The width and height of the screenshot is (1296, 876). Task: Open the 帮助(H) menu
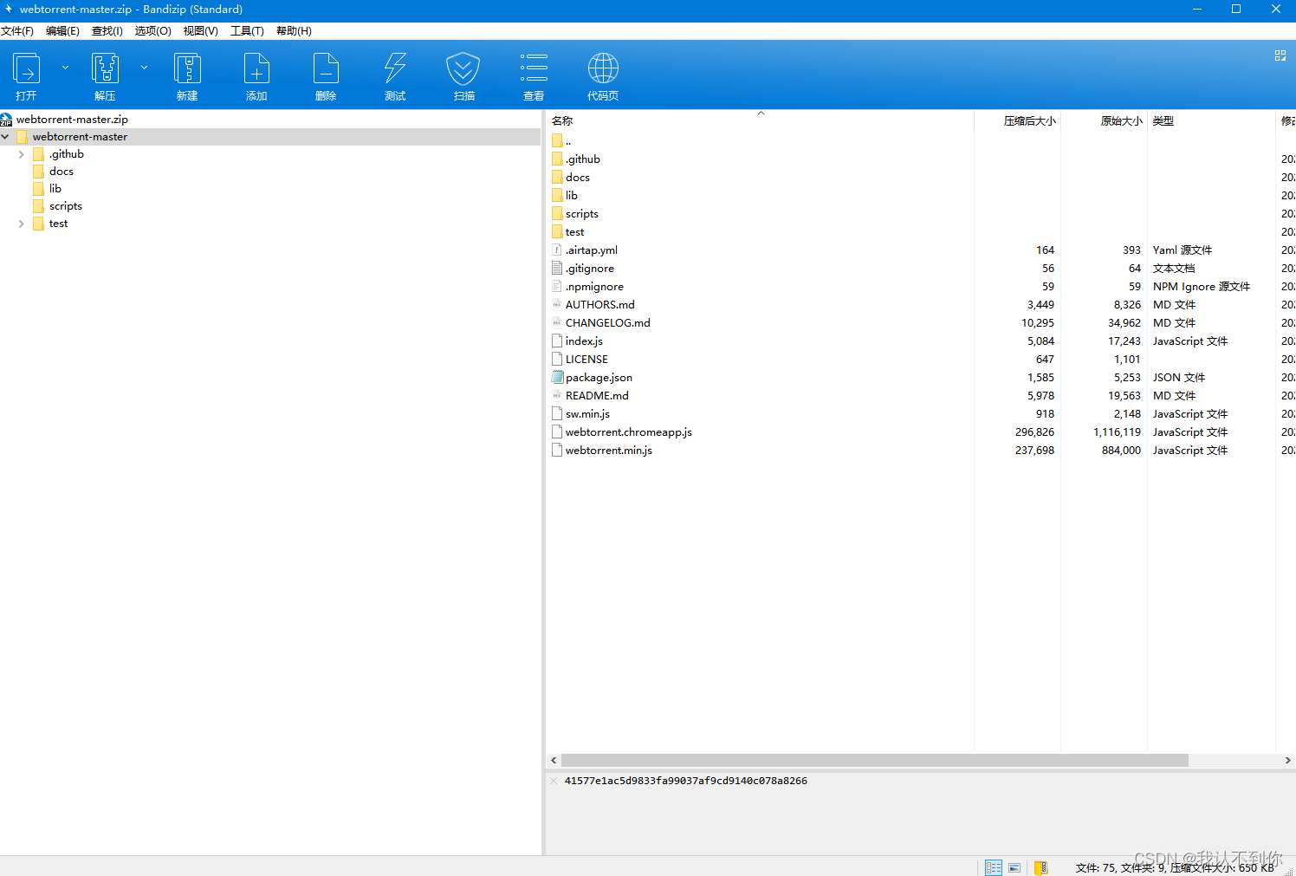pos(294,31)
